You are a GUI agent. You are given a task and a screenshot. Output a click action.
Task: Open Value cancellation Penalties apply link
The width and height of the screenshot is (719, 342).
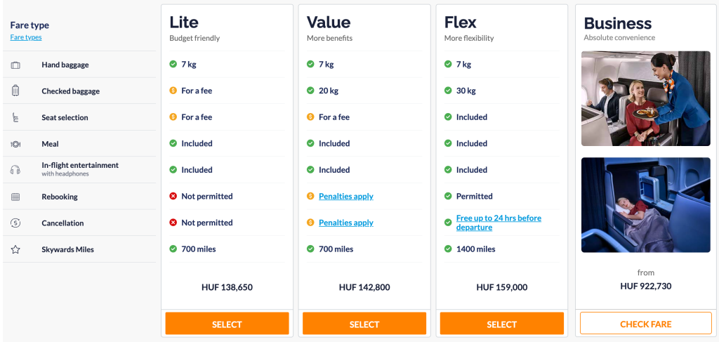click(345, 223)
